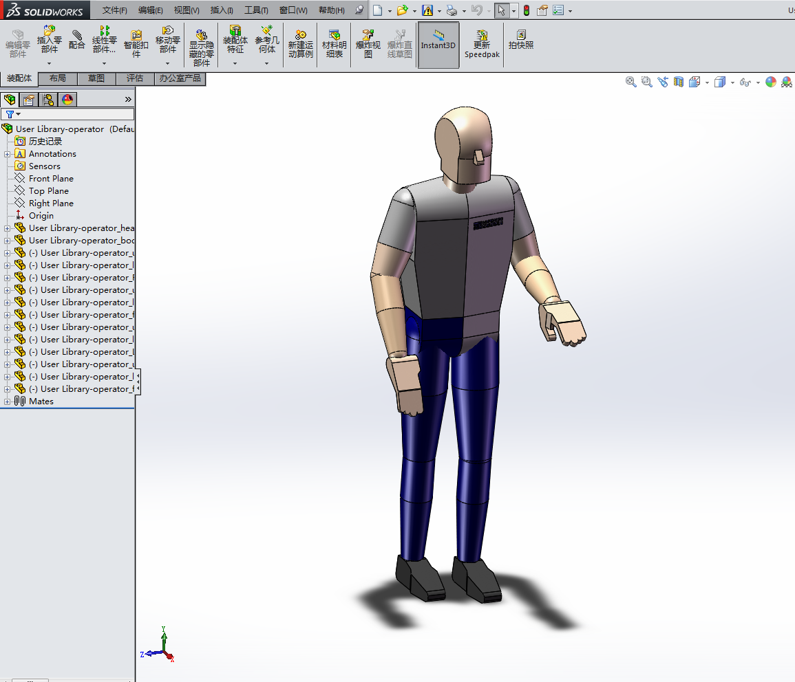This screenshot has width=795, height=682.
Task: Open the Display Style dropdown arrow
Action: click(732, 82)
